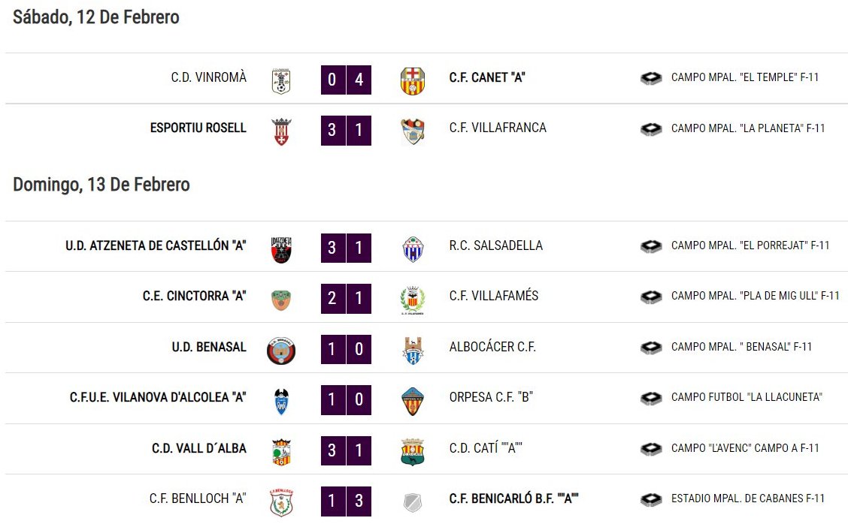
Task: Click stadium icon next to Estadio Mpal. de Cabanes
Action: click(x=651, y=499)
